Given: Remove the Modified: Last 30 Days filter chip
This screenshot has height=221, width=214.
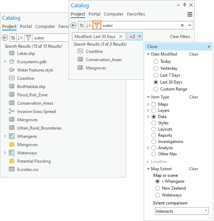Looking at the screenshot, I should click(121, 37).
